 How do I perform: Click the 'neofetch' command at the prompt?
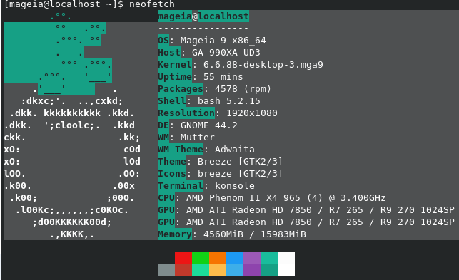(152, 4)
